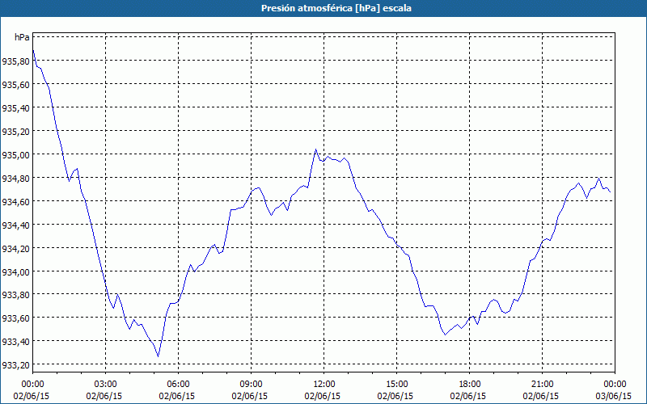Select the 935,40 pressure axis label
This screenshot has width=647, height=404.
point(15,107)
